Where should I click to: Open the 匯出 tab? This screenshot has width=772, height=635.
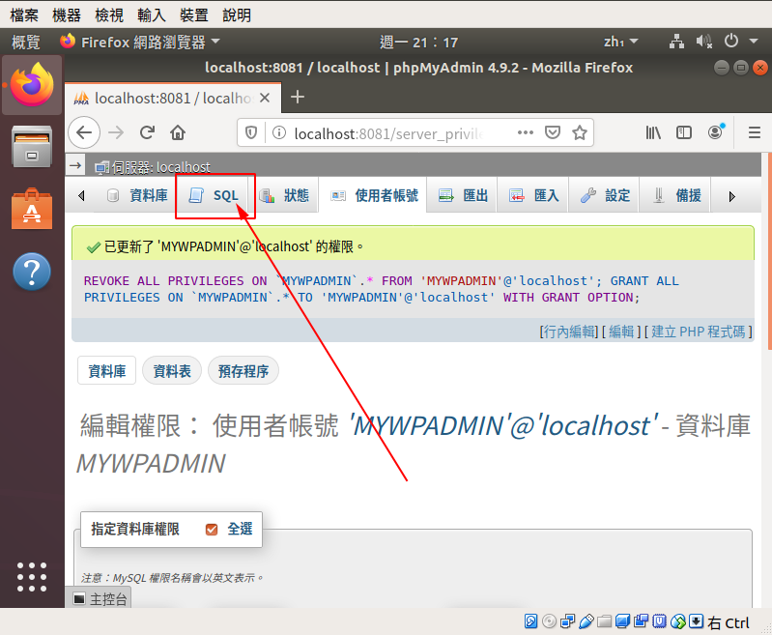462,195
